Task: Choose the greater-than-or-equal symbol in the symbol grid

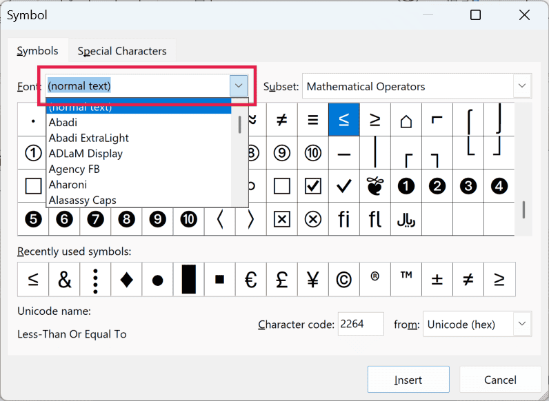Action: tap(375, 120)
